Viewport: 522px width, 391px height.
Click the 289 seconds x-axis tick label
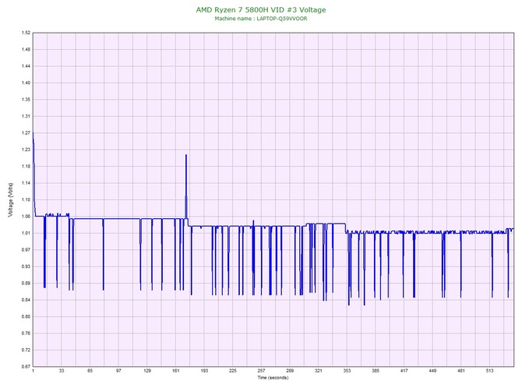tap(290, 371)
